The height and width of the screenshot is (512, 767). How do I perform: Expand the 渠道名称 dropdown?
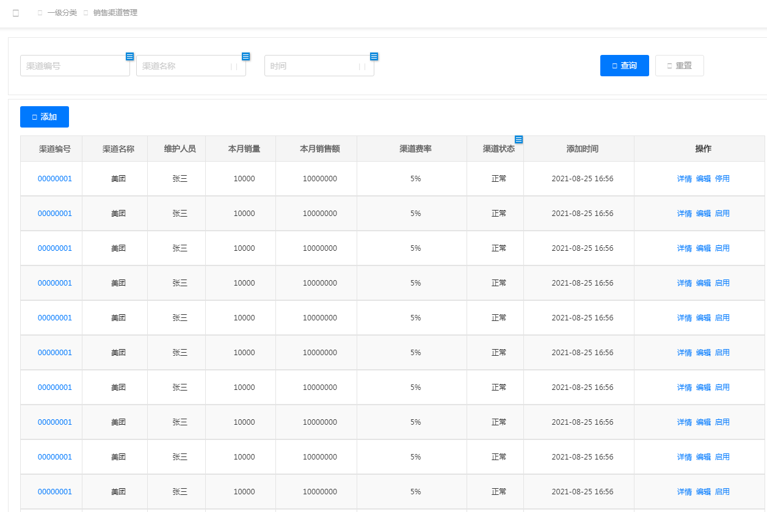(x=191, y=66)
